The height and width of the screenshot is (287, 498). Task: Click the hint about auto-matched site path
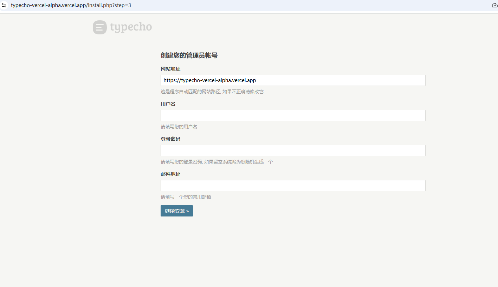[x=212, y=92]
